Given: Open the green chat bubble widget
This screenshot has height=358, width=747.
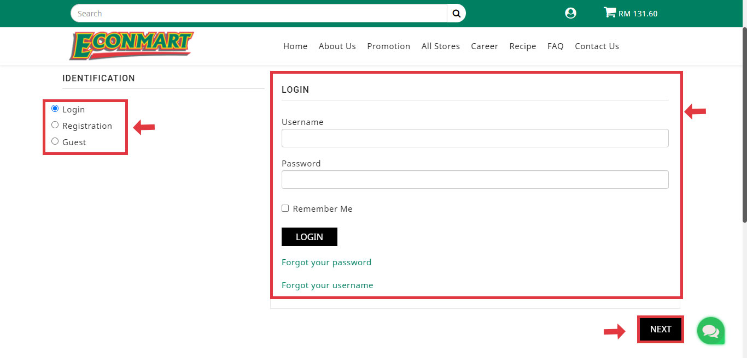Looking at the screenshot, I should click(710, 331).
